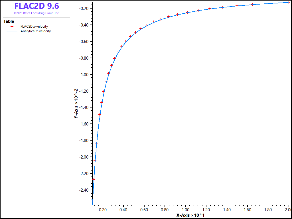Click the red plus data point nearest x 1.82
The height and width of the screenshot is (219, 292).
click(x=270, y=3)
